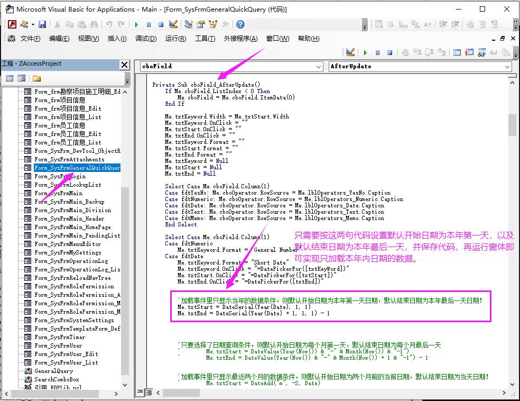Toggle Full Module View at code window bottom
This screenshot has height=401, width=520.
[150, 392]
